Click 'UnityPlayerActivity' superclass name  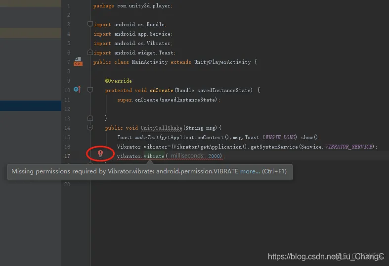[x=222, y=62]
